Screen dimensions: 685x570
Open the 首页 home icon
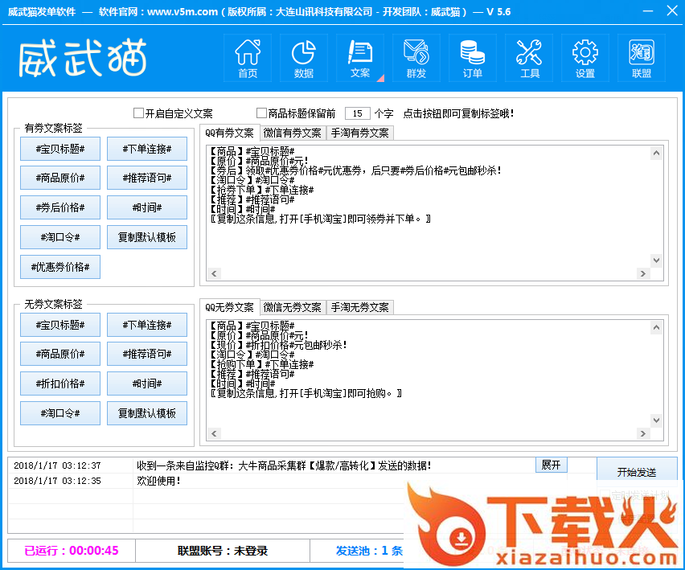248,58
